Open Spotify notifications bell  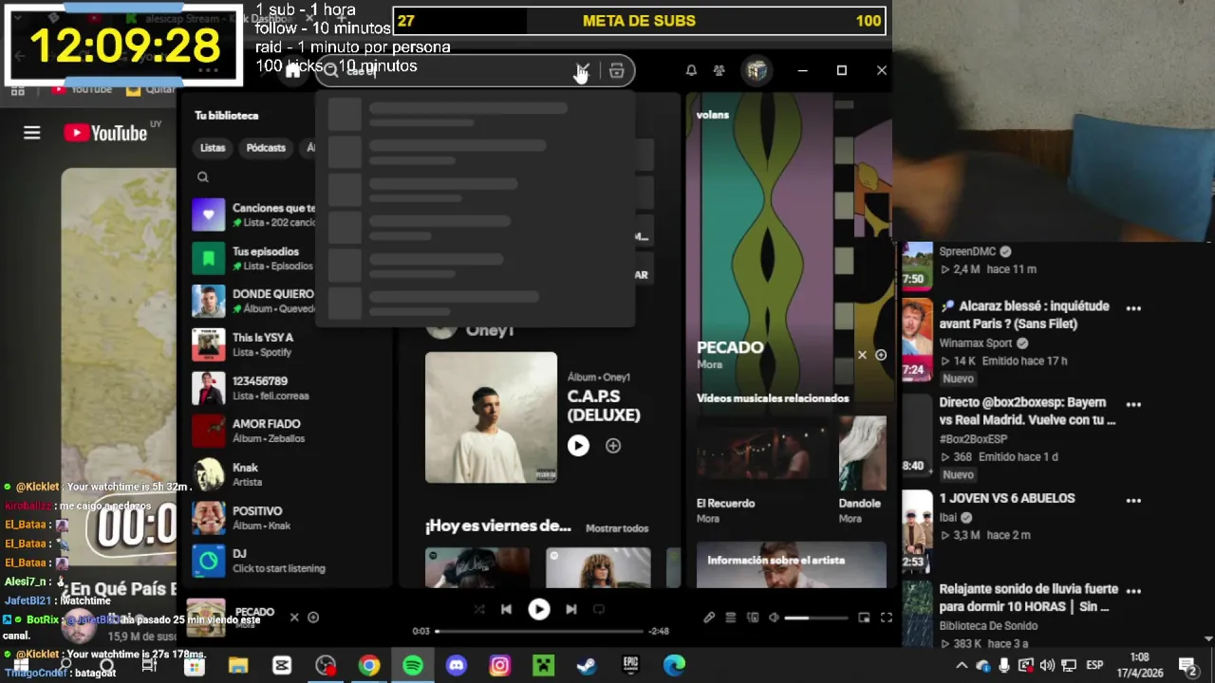point(691,71)
